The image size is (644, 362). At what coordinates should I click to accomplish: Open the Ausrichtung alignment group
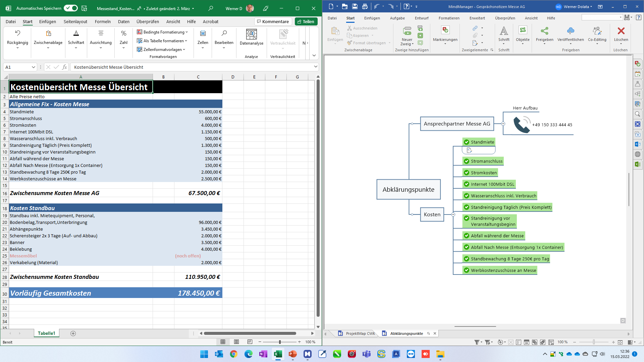click(101, 33)
